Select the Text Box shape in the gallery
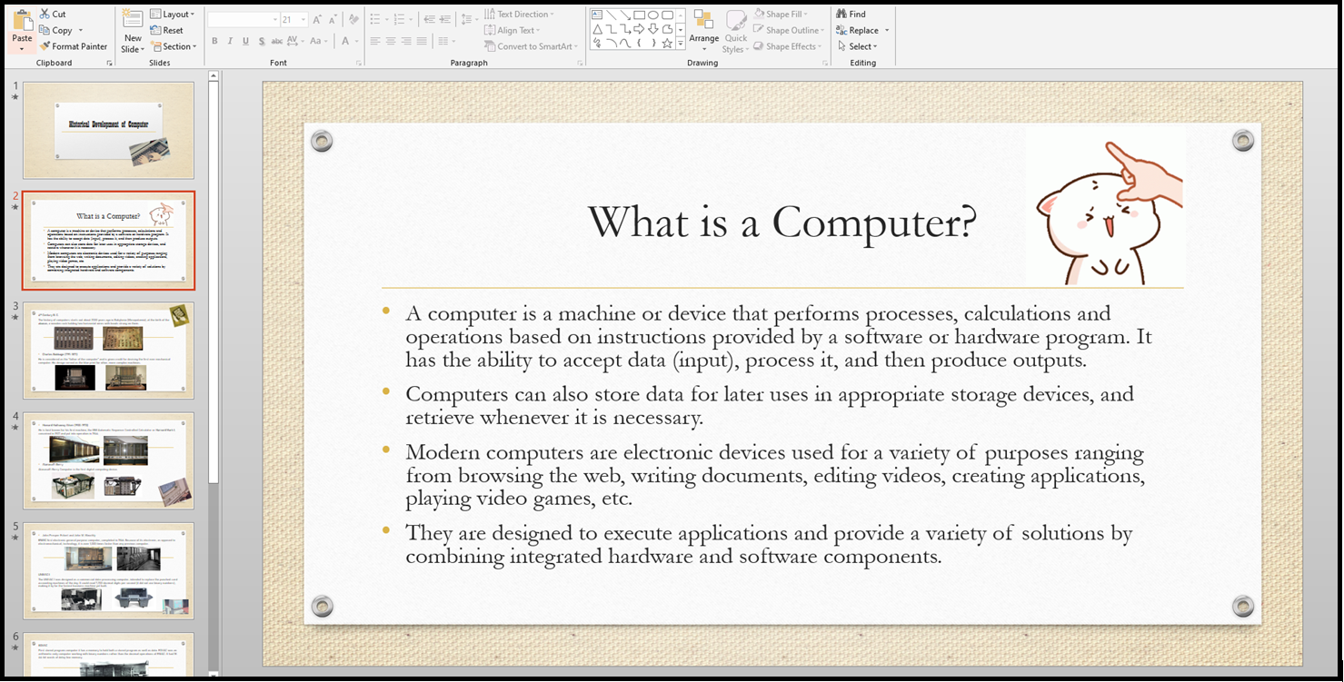 [597, 15]
